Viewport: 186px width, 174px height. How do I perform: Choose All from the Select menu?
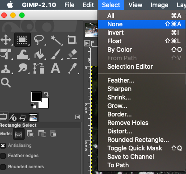[142, 16]
